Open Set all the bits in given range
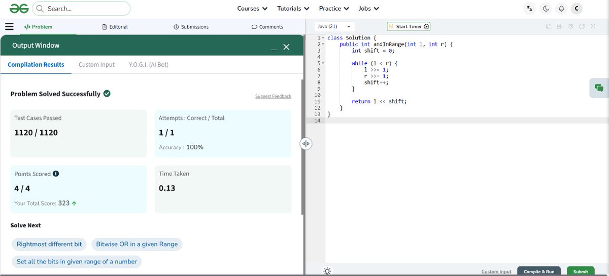This screenshot has height=276, width=609. [77, 262]
